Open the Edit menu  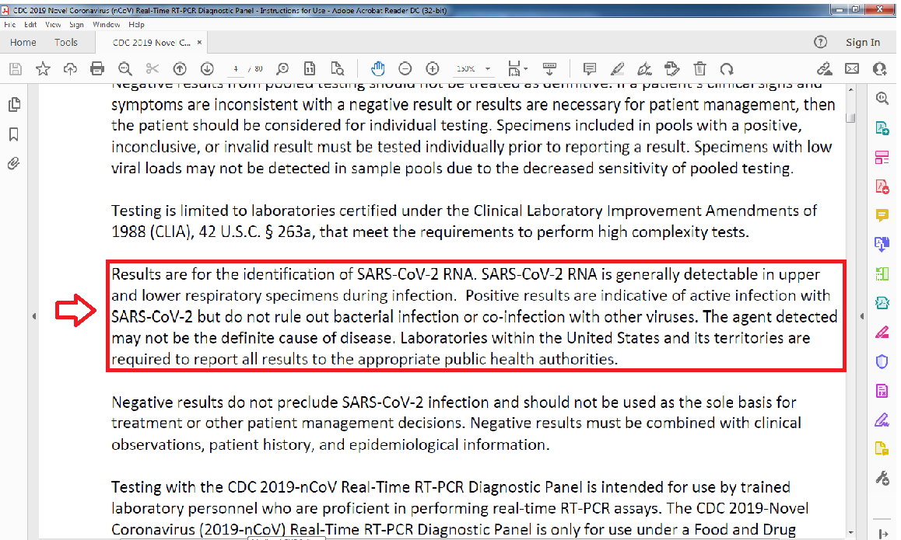point(30,25)
